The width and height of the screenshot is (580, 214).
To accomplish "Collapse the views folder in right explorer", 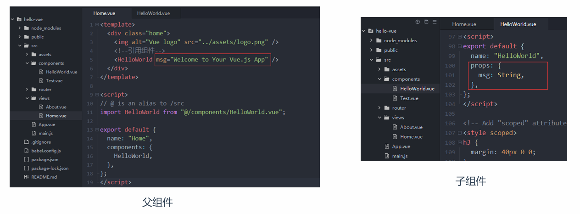I will coord(379,118).
